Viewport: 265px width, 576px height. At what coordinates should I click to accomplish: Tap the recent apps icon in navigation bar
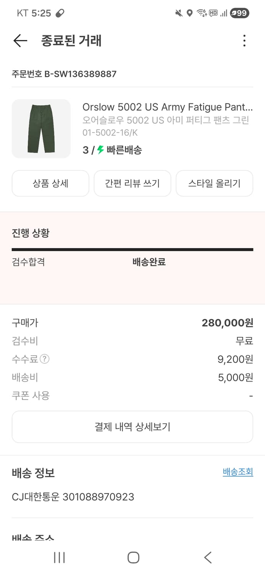click(x=59, y=558)
